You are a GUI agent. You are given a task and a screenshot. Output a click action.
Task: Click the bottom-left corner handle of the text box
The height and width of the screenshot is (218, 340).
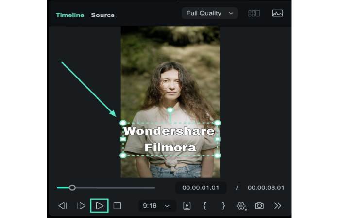(123, 156)
